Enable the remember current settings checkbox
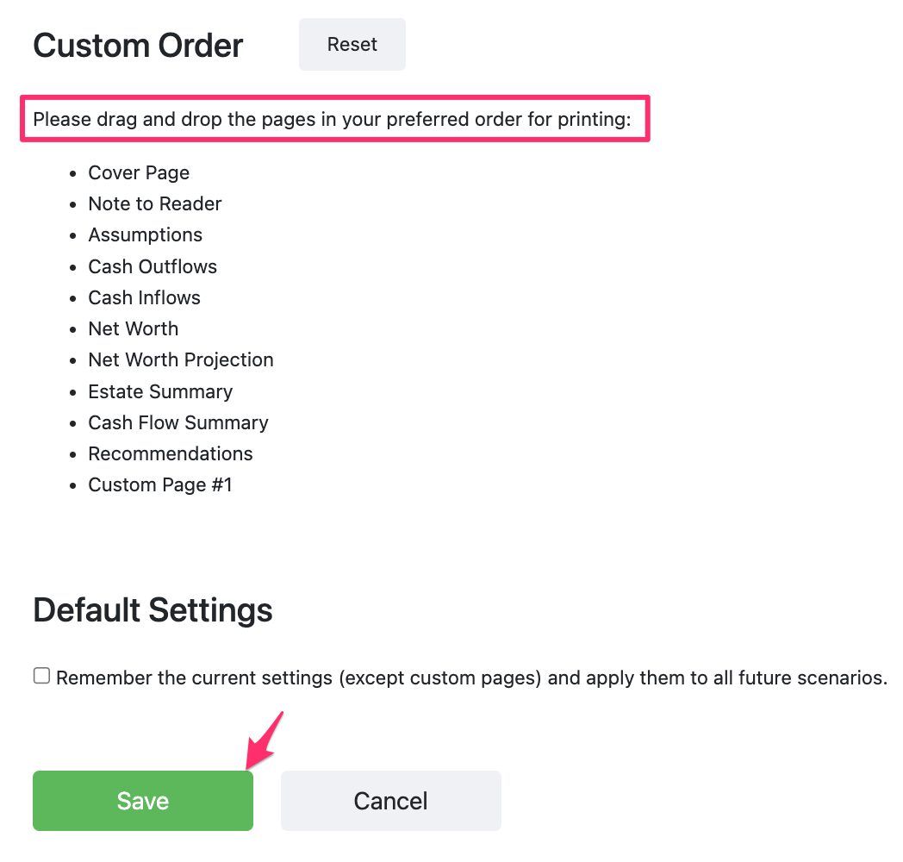Image resolution: width=903 pixels, height=862 pixels. [x=41, y=676]
